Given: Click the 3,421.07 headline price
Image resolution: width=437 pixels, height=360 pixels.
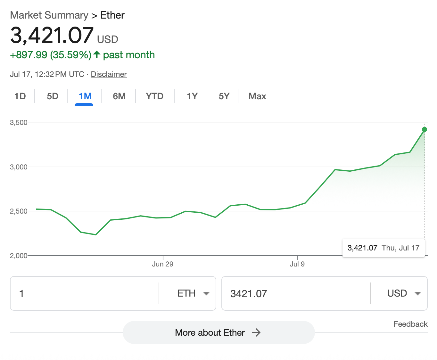Looking at the screenshot, I should tap(52, 35).
